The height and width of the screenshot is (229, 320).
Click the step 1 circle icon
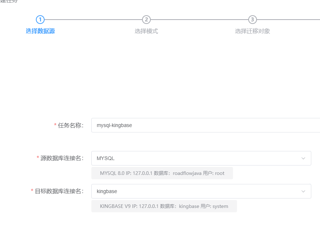(40, 20)
